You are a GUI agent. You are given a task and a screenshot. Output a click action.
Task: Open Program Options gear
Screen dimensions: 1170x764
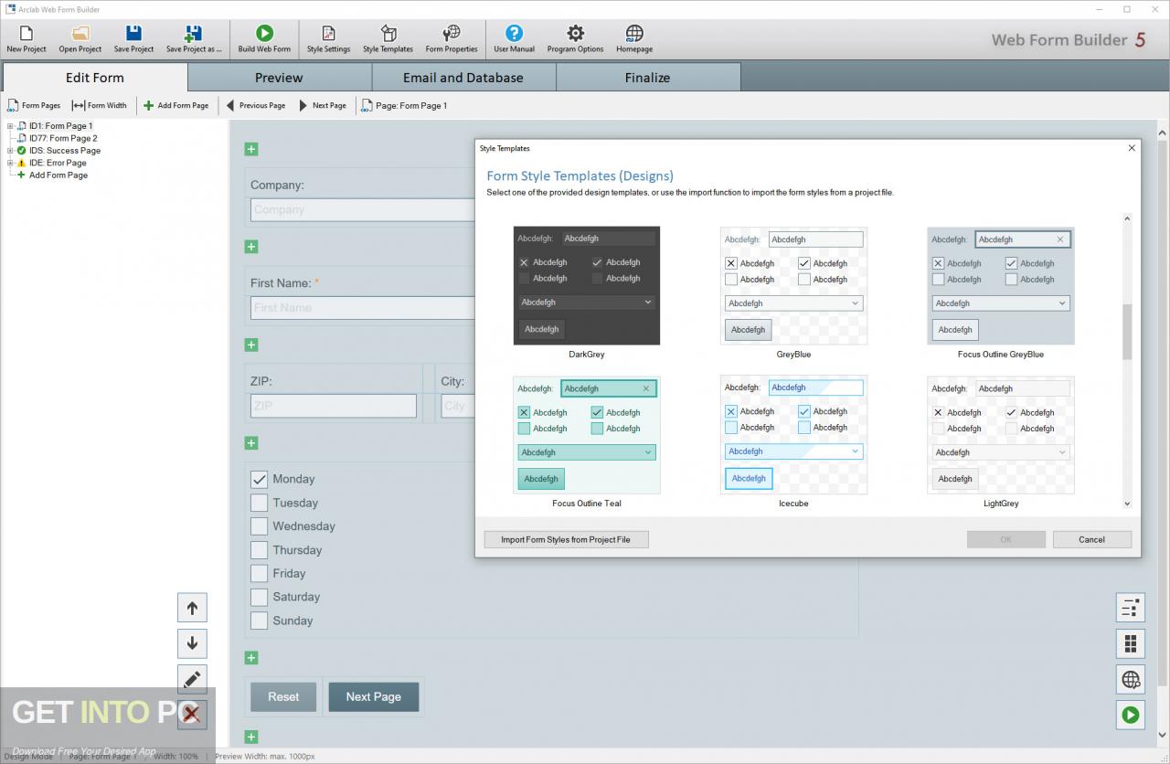pos(575,38)
